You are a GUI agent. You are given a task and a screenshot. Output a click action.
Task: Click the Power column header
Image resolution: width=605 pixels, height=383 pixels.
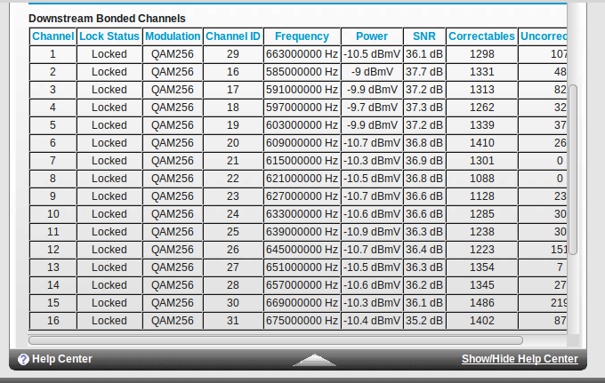click(372, 36)
